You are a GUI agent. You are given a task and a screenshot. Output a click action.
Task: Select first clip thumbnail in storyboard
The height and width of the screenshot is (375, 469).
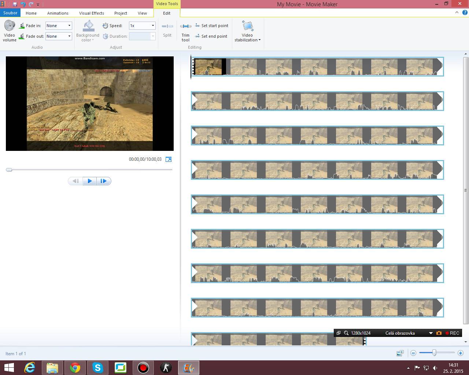[208, 67]
